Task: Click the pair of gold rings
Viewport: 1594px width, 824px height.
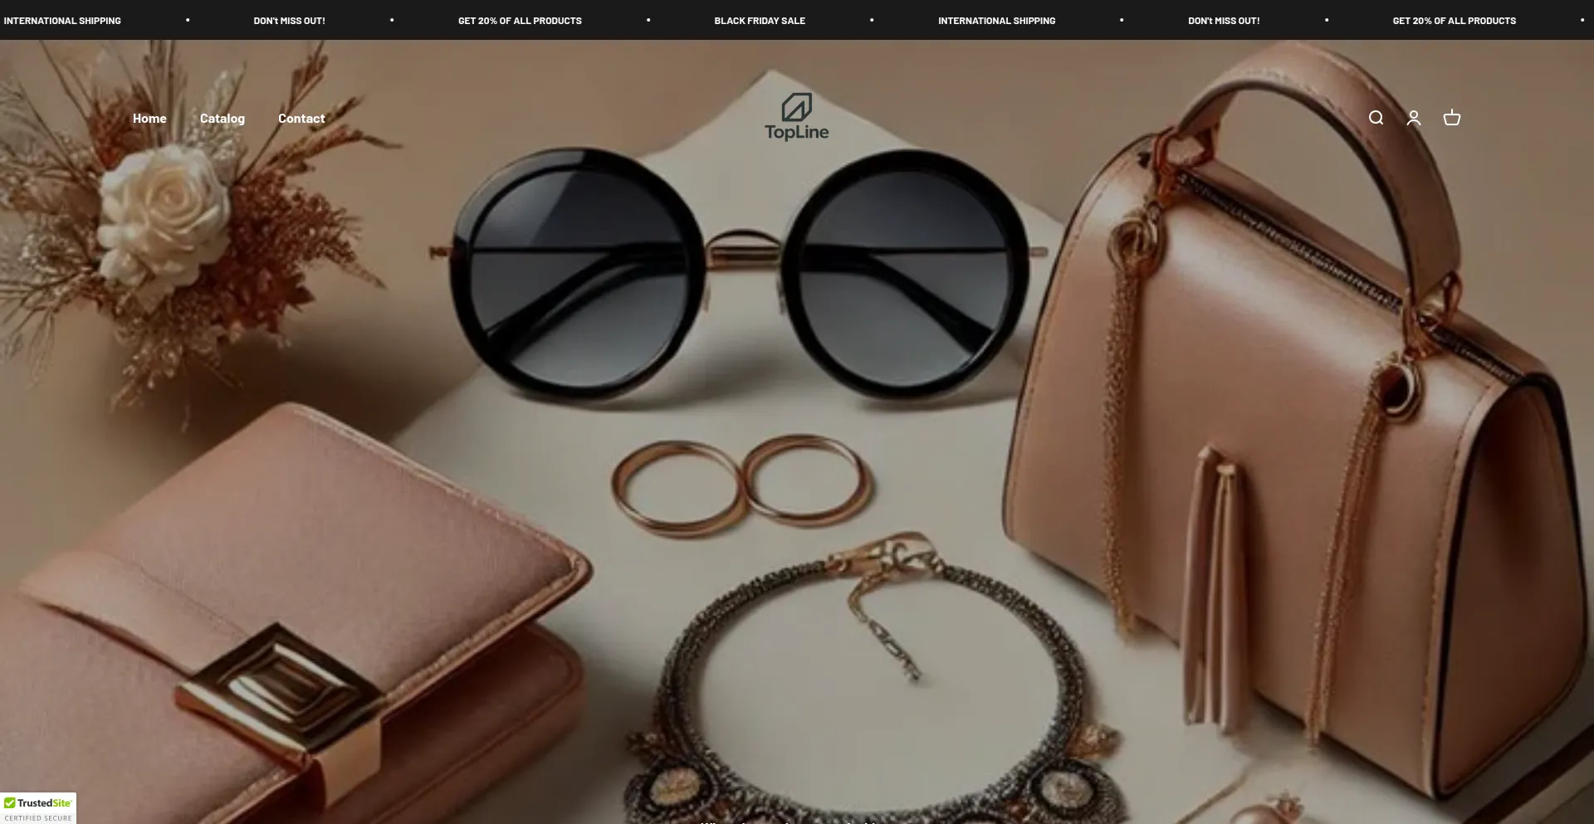Action: pos(741,484)
